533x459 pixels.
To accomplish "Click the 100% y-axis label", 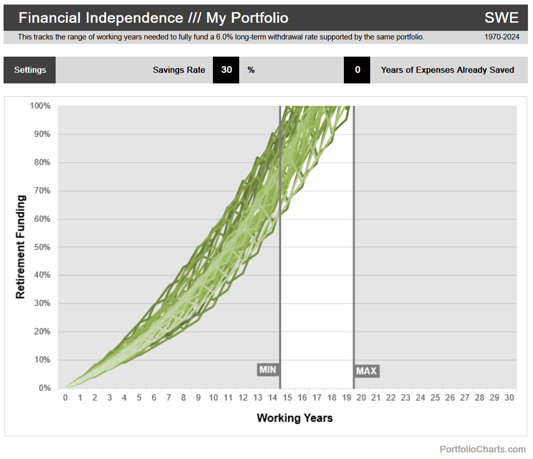I will coord(40,106).
